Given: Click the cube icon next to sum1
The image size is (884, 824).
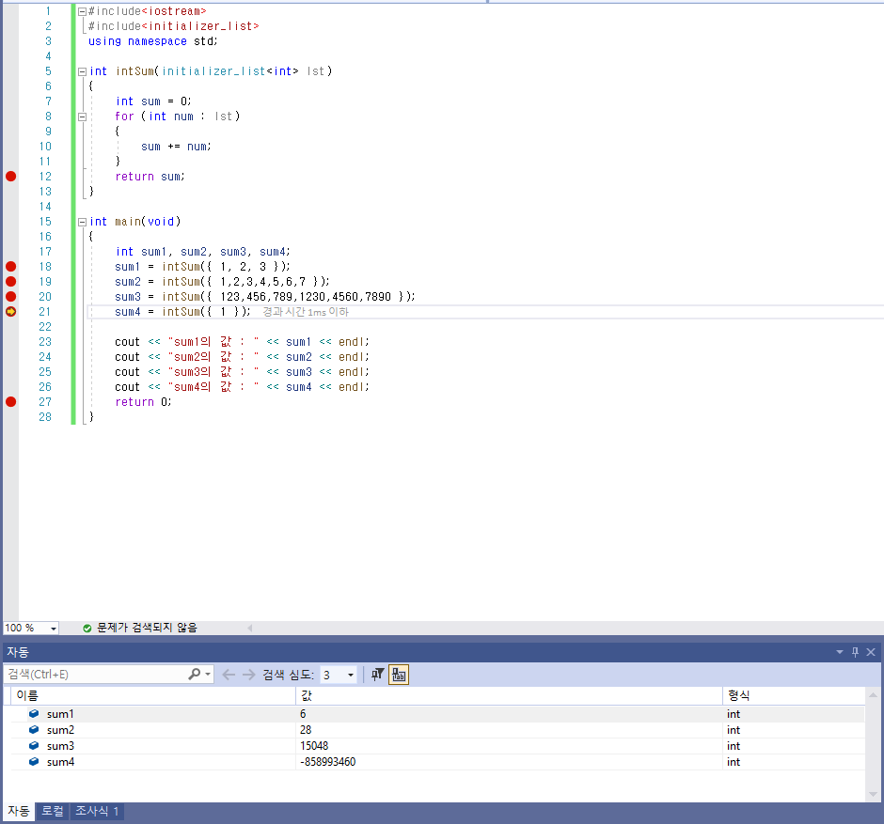Looking at the screenshot, I should (34, 714).
